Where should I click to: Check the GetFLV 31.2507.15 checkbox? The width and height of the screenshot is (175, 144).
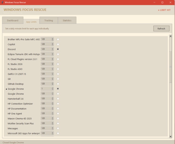click(58, 74)
